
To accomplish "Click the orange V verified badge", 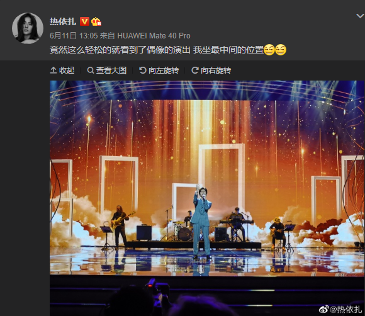I will (84, 21).
